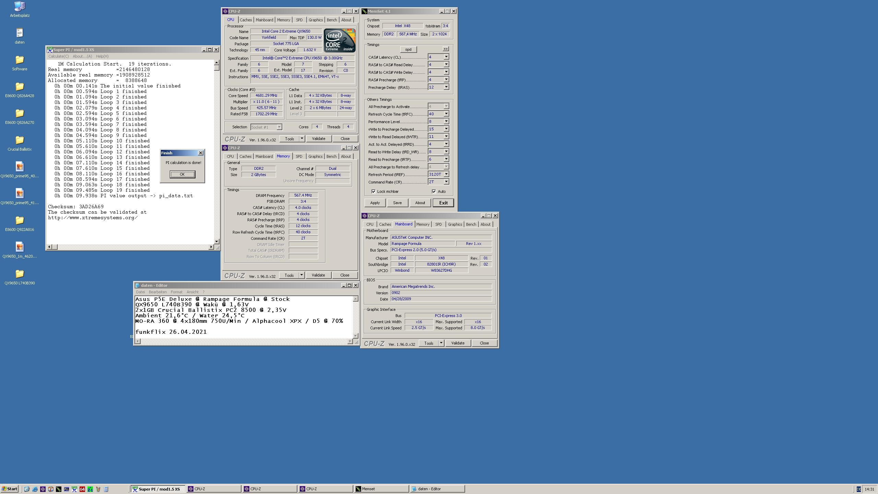This screenshot has height=494, width=878.
Task: Switch to Caches tab in top CPU-Z
Action: pyautogui.click(x=246, y=20)
